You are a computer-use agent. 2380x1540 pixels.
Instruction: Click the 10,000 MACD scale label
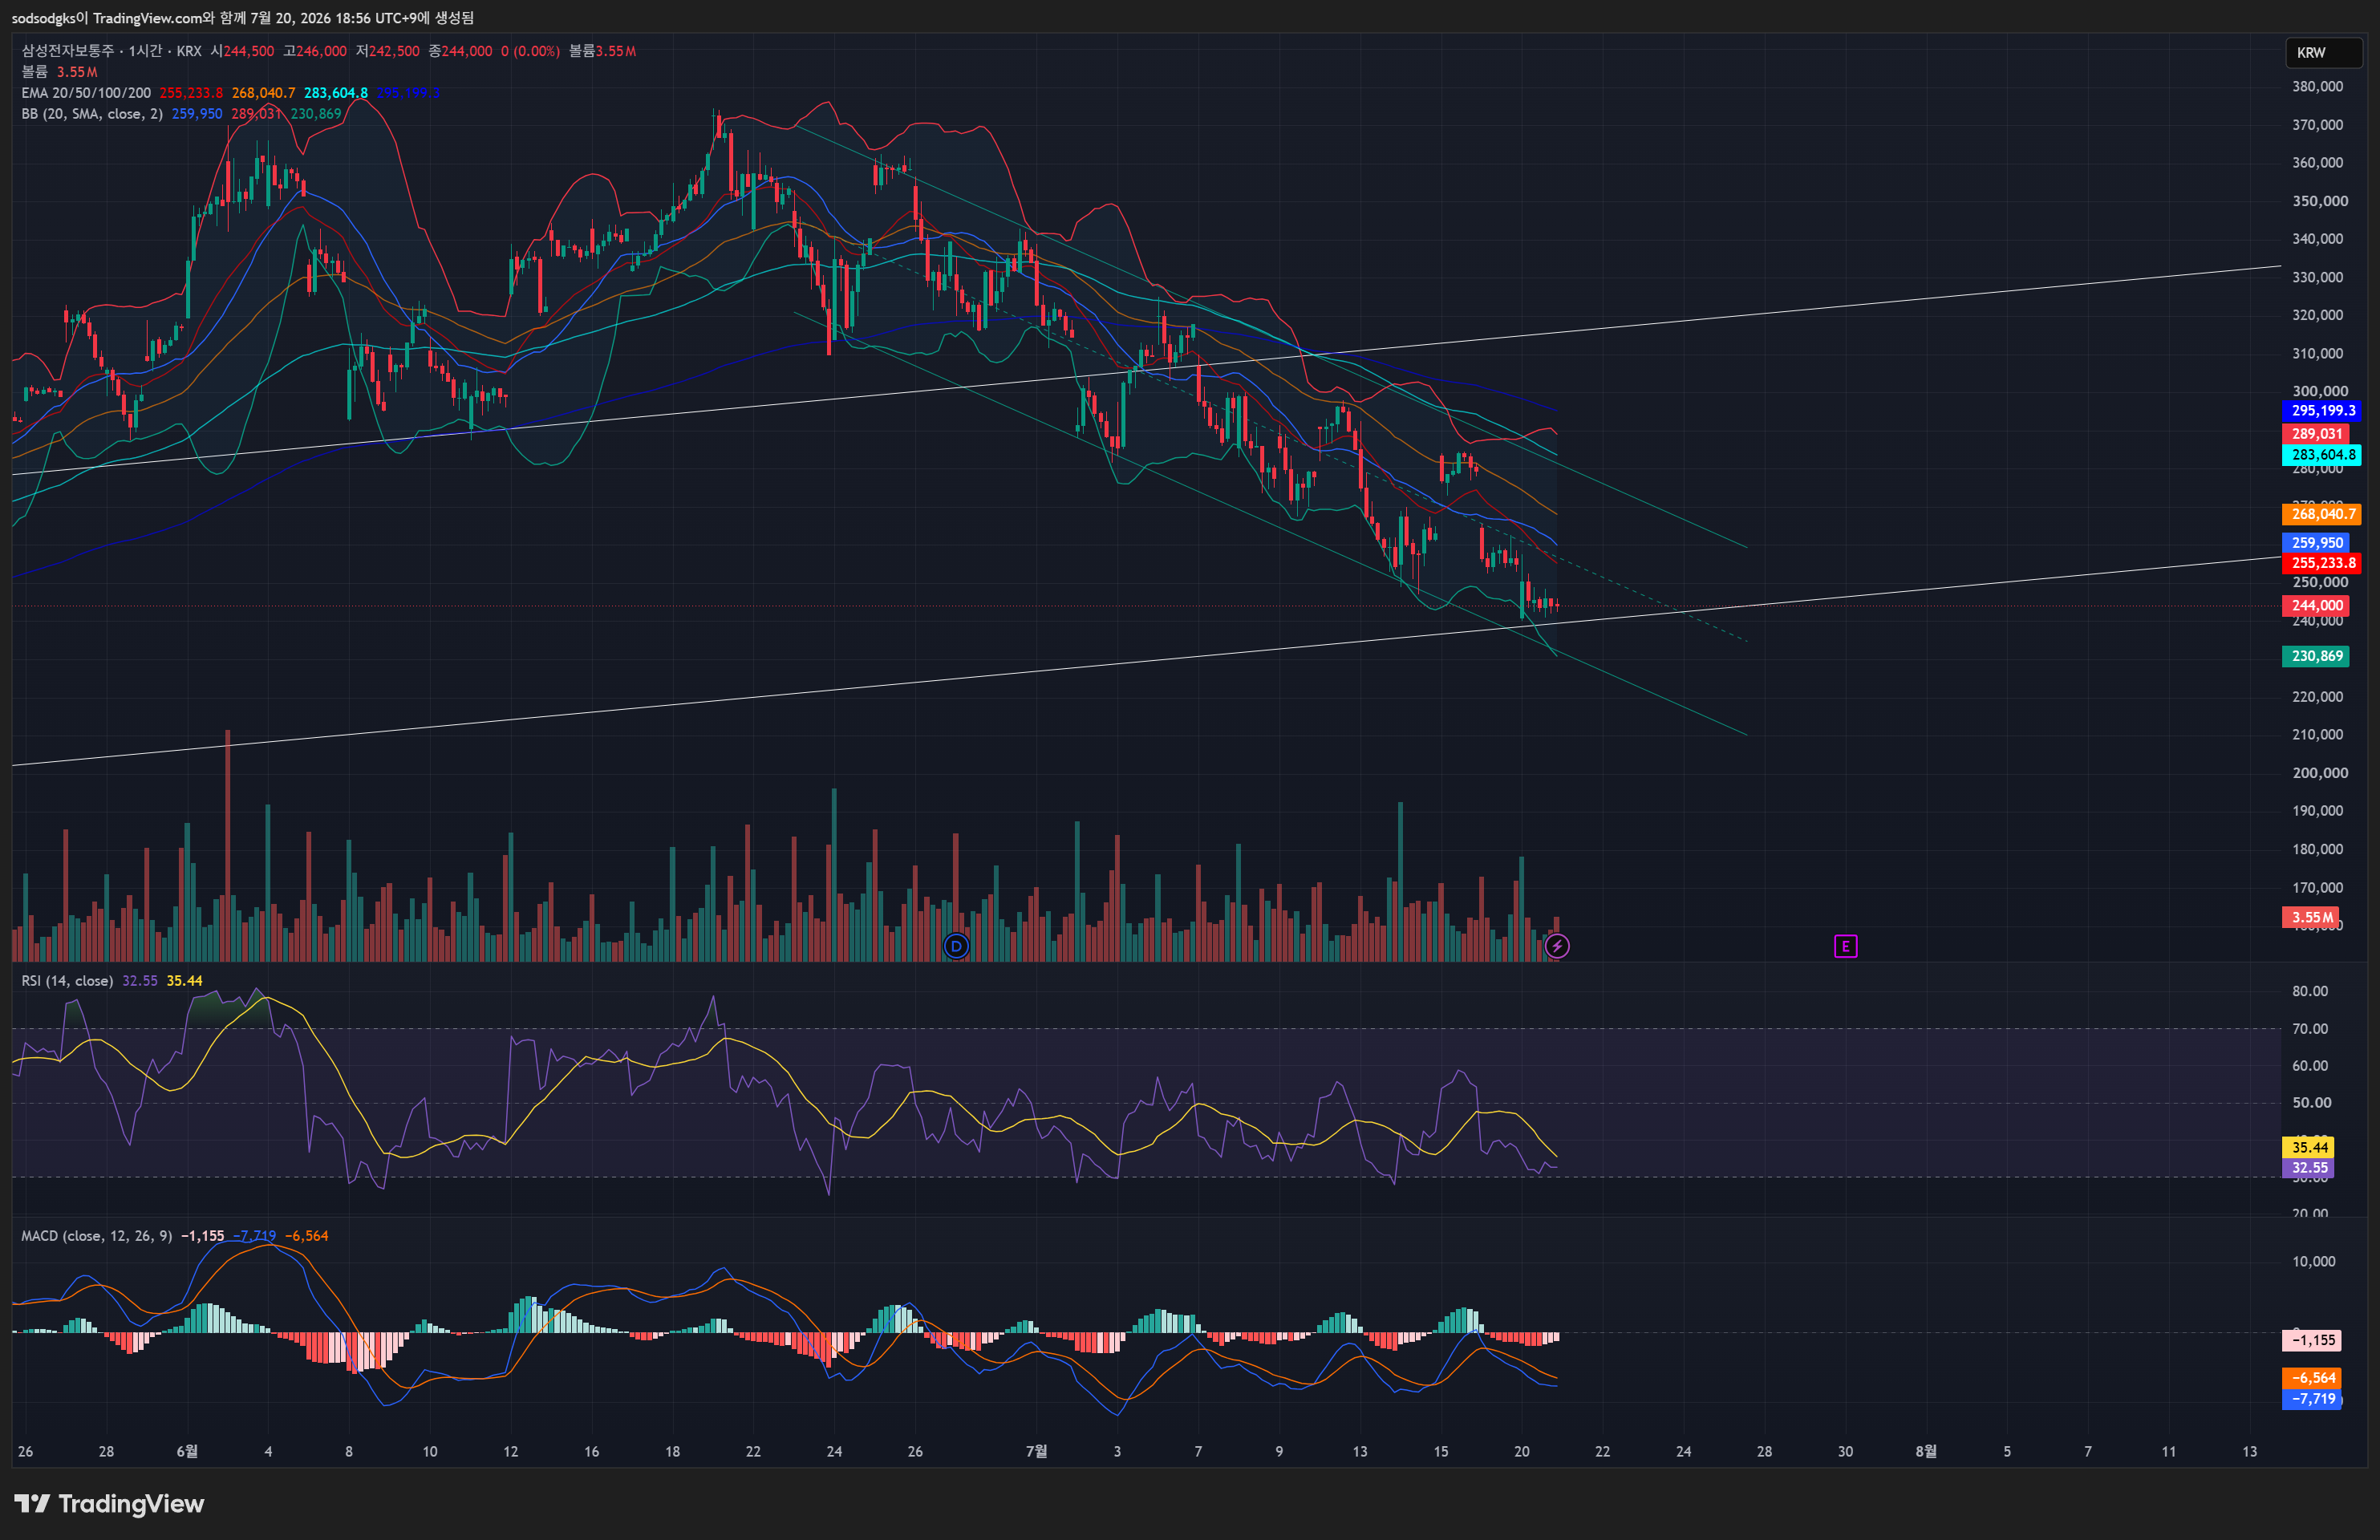[x=2314, y=1262]
